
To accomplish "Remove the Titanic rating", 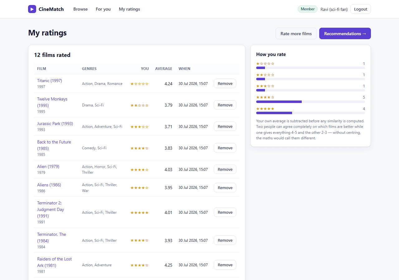I will [225, 83].
